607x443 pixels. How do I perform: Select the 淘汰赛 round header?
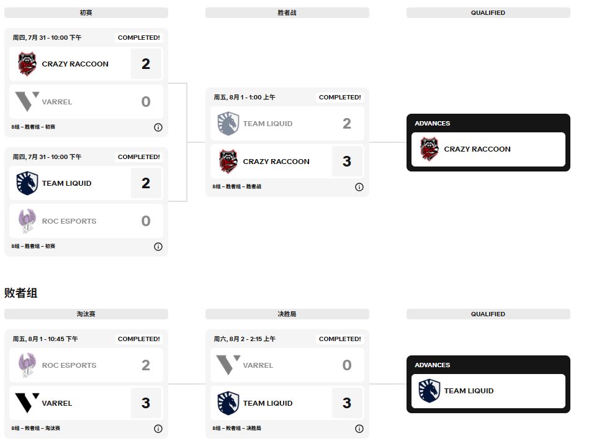coord(86,314)
